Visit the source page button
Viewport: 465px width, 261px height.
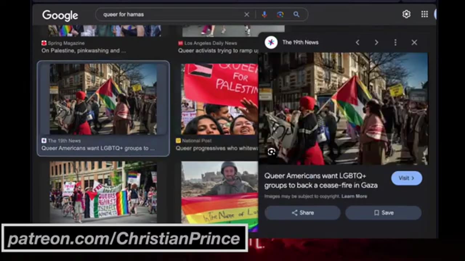[x=407, y=178]
